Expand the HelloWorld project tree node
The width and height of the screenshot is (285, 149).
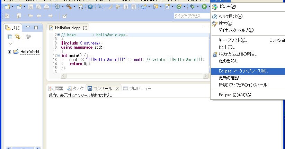click(x=9, y=52)
